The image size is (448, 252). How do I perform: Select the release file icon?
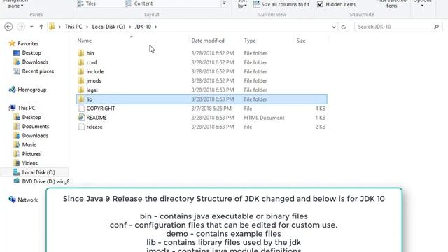[x=81, y=127]
